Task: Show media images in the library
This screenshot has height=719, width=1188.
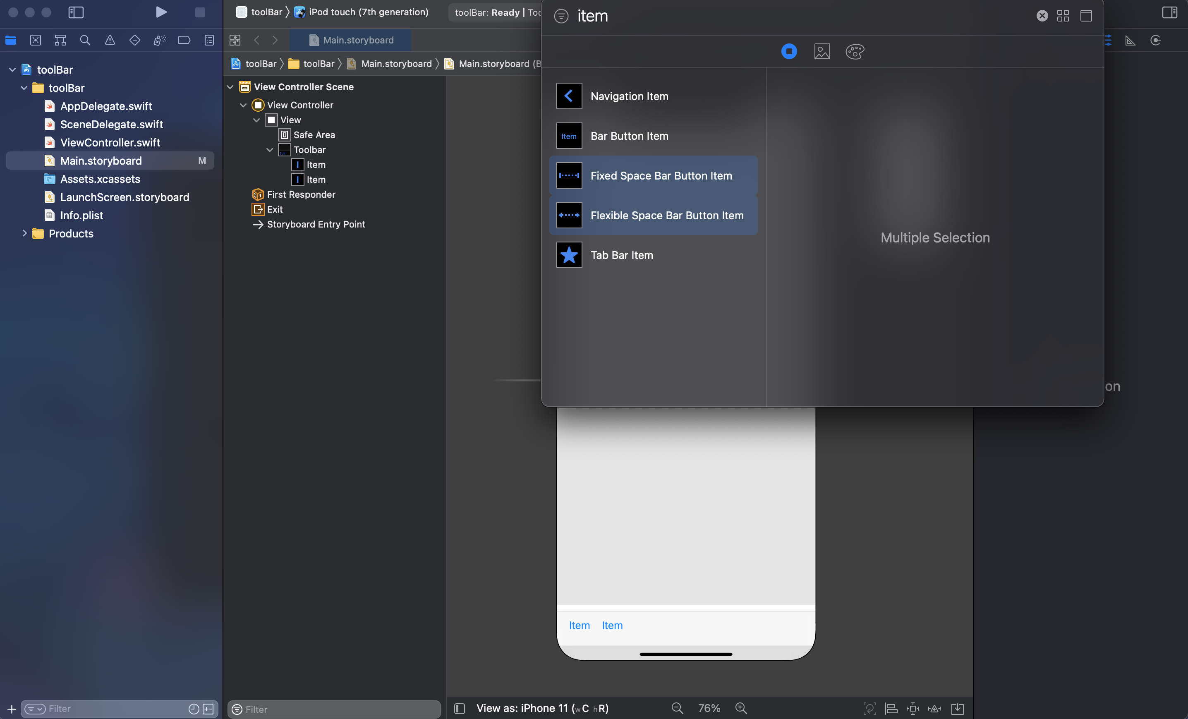Action: tap(822, 51)
